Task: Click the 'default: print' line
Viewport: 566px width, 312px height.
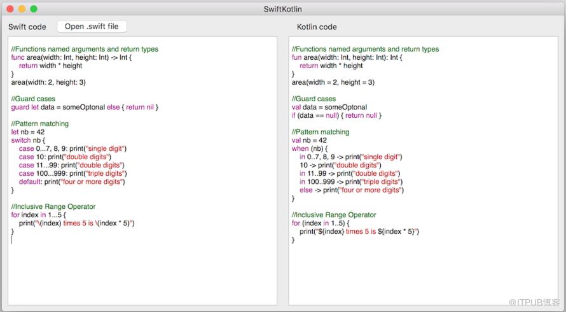Action: [x=72, y=182]
